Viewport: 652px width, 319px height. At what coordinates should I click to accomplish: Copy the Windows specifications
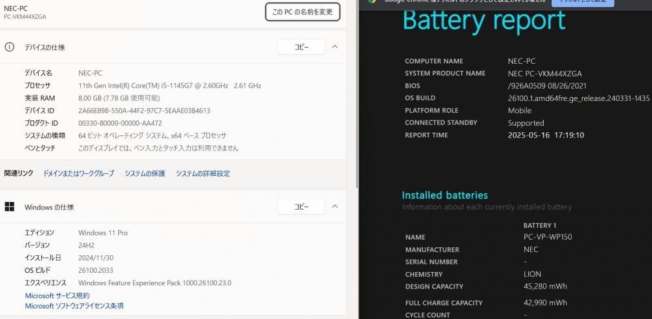coord(301,206)
